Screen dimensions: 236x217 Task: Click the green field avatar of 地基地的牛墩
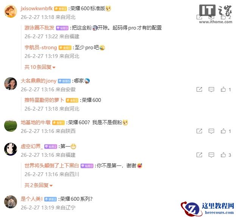coord(11,125)
